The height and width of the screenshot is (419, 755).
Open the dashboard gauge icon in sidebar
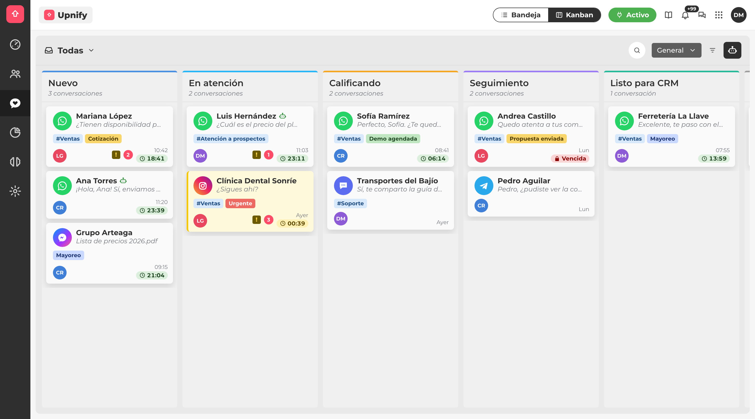coord(15,45)
